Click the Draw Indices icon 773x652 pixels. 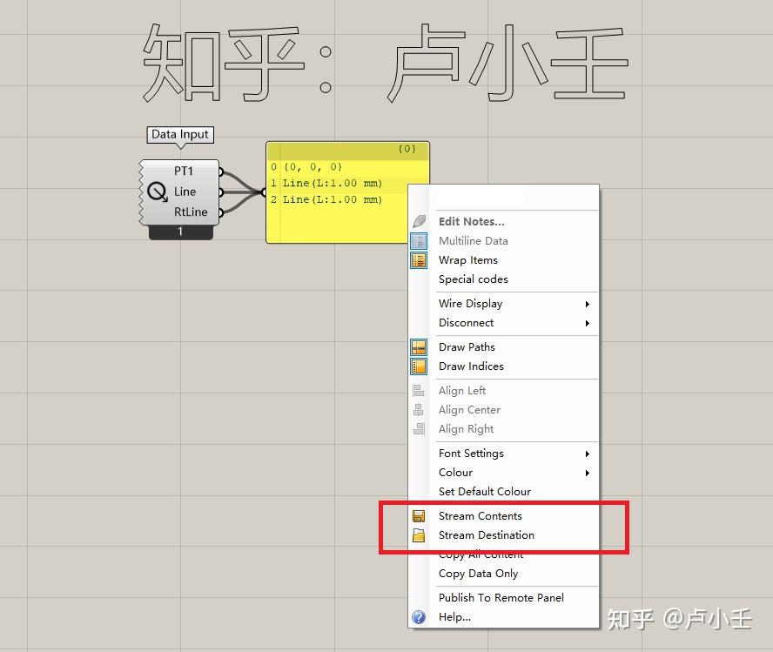[x=419, y=366]
